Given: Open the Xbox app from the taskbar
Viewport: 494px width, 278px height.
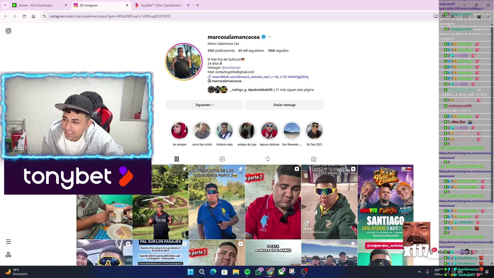Looking at the screenshot, I should 281,272.
